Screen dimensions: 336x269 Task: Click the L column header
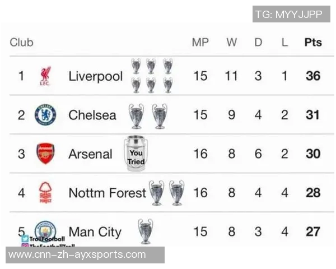coord(284,42)
